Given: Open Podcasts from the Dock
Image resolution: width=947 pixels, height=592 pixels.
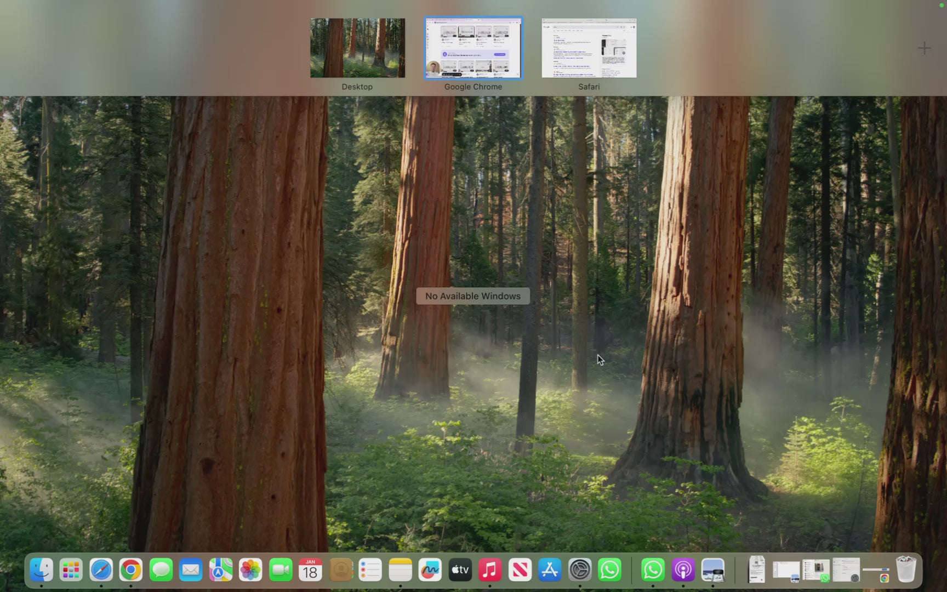Looking at the screenshot, I should click(683, 570).
